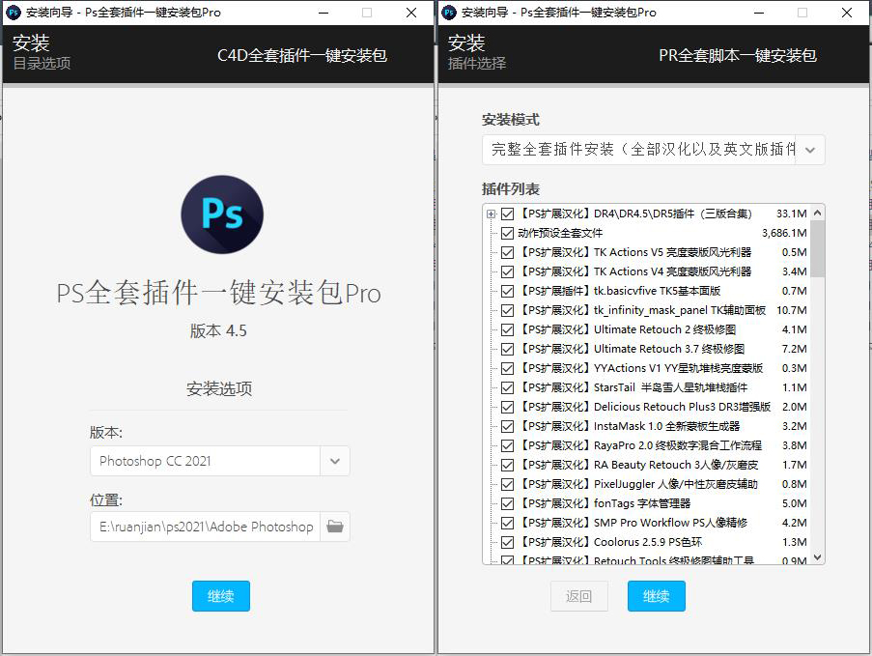Click the folder browse icon beside location

coord(335,527)
